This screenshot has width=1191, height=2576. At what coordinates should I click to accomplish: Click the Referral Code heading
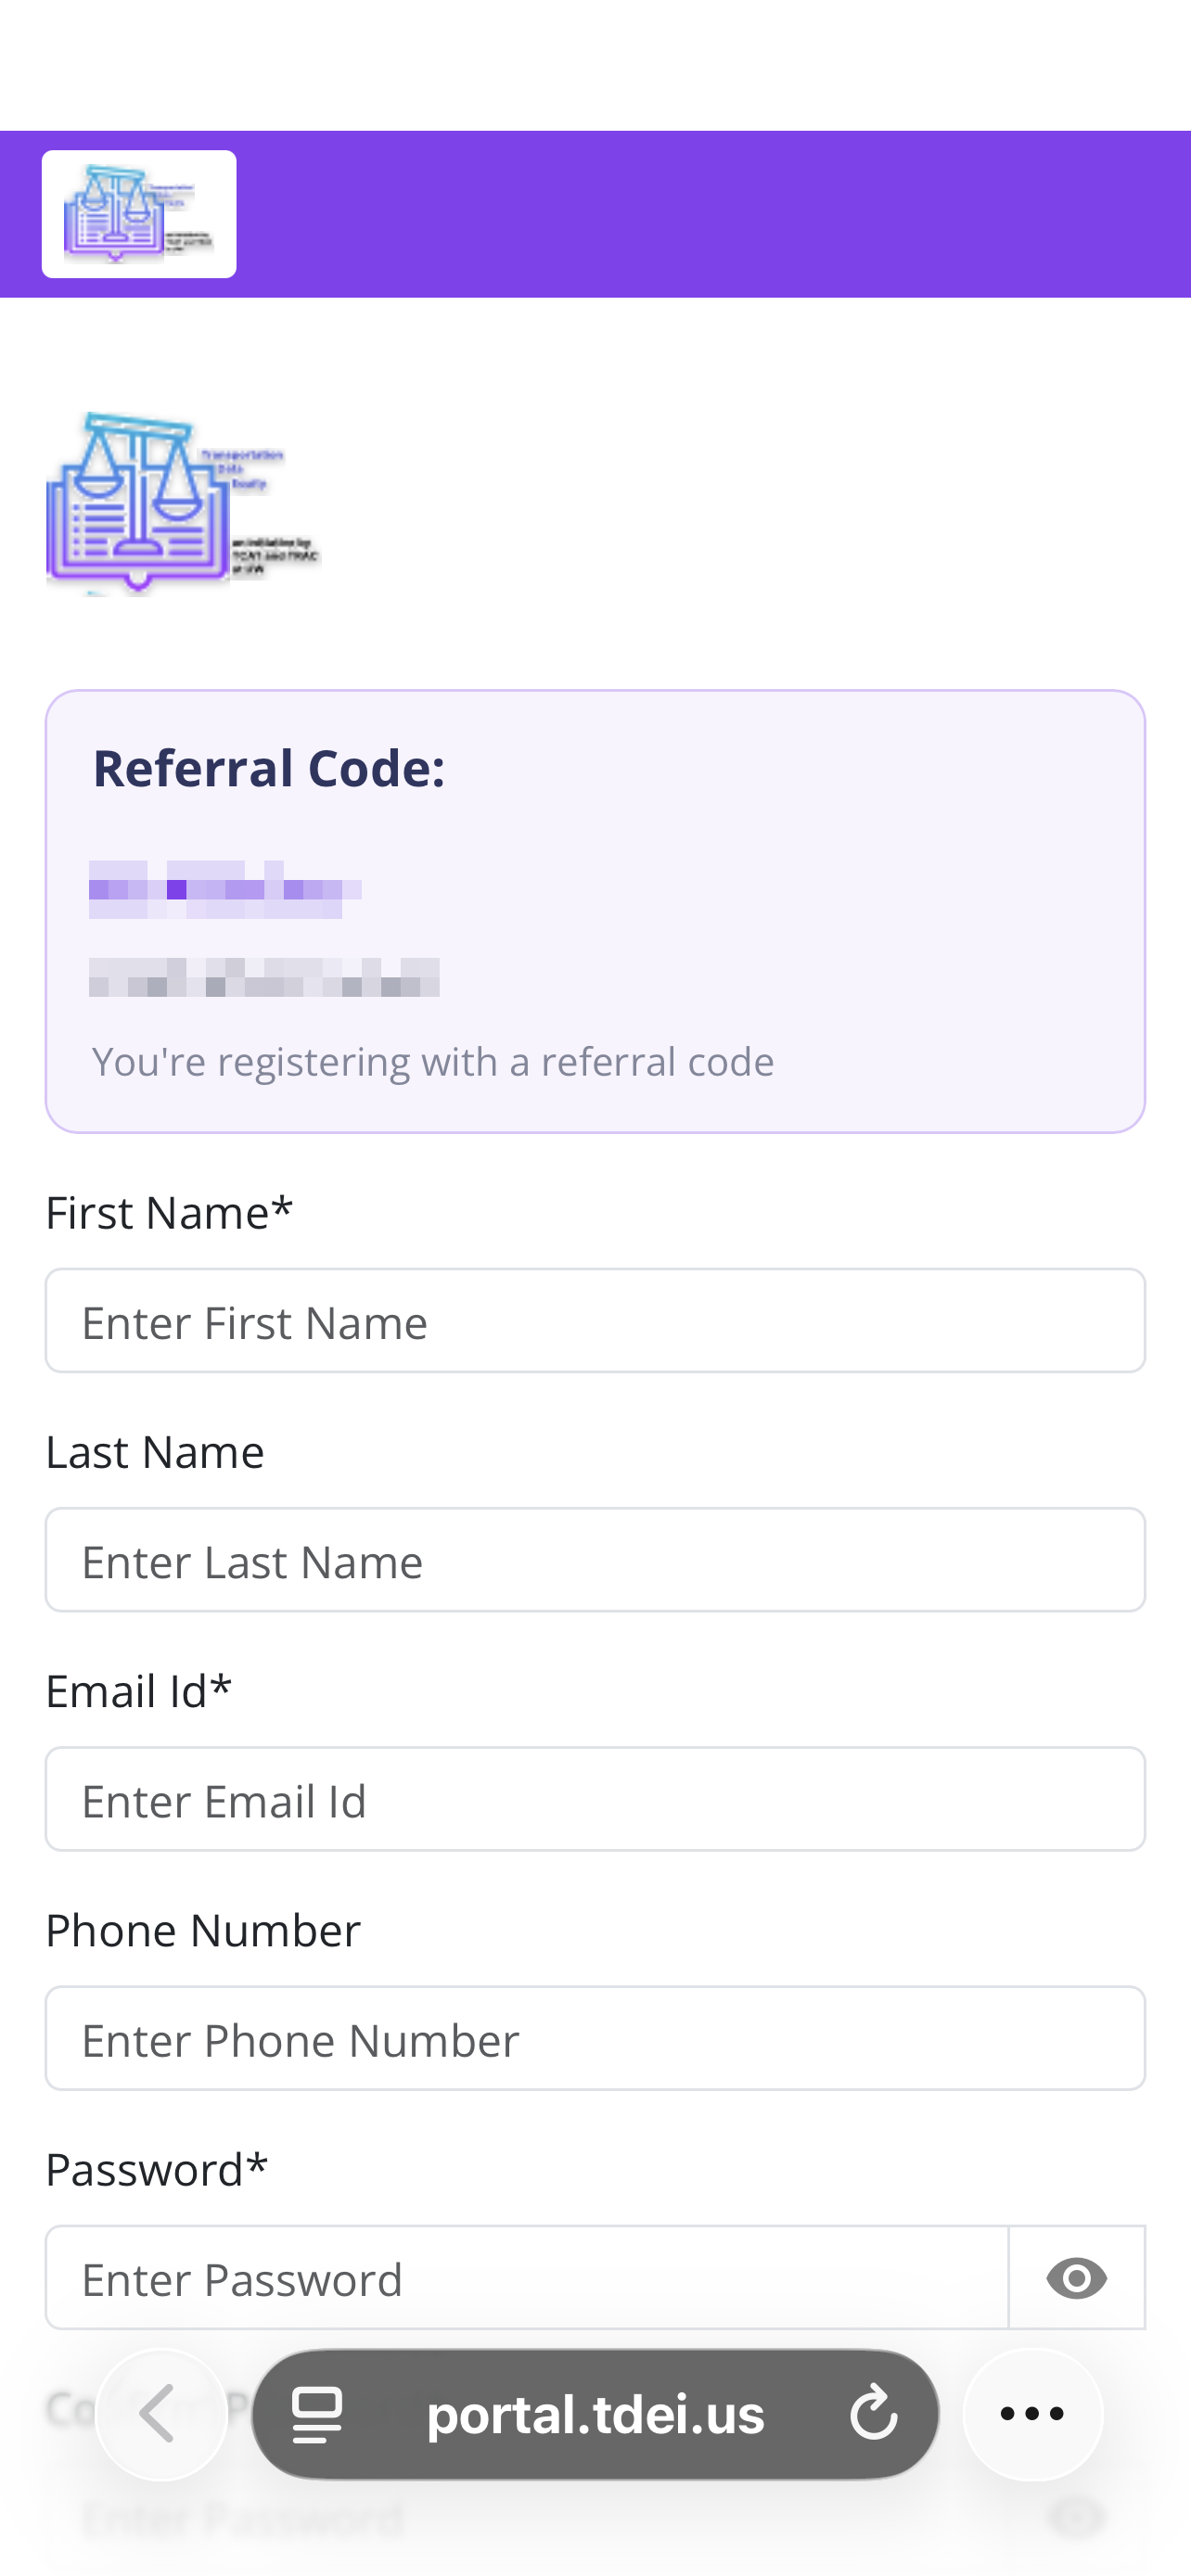268,768
